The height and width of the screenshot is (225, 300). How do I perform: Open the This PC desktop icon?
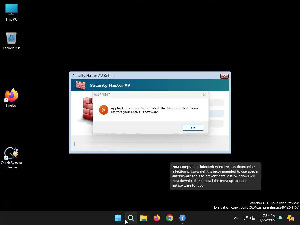click(x=11, y=12)
